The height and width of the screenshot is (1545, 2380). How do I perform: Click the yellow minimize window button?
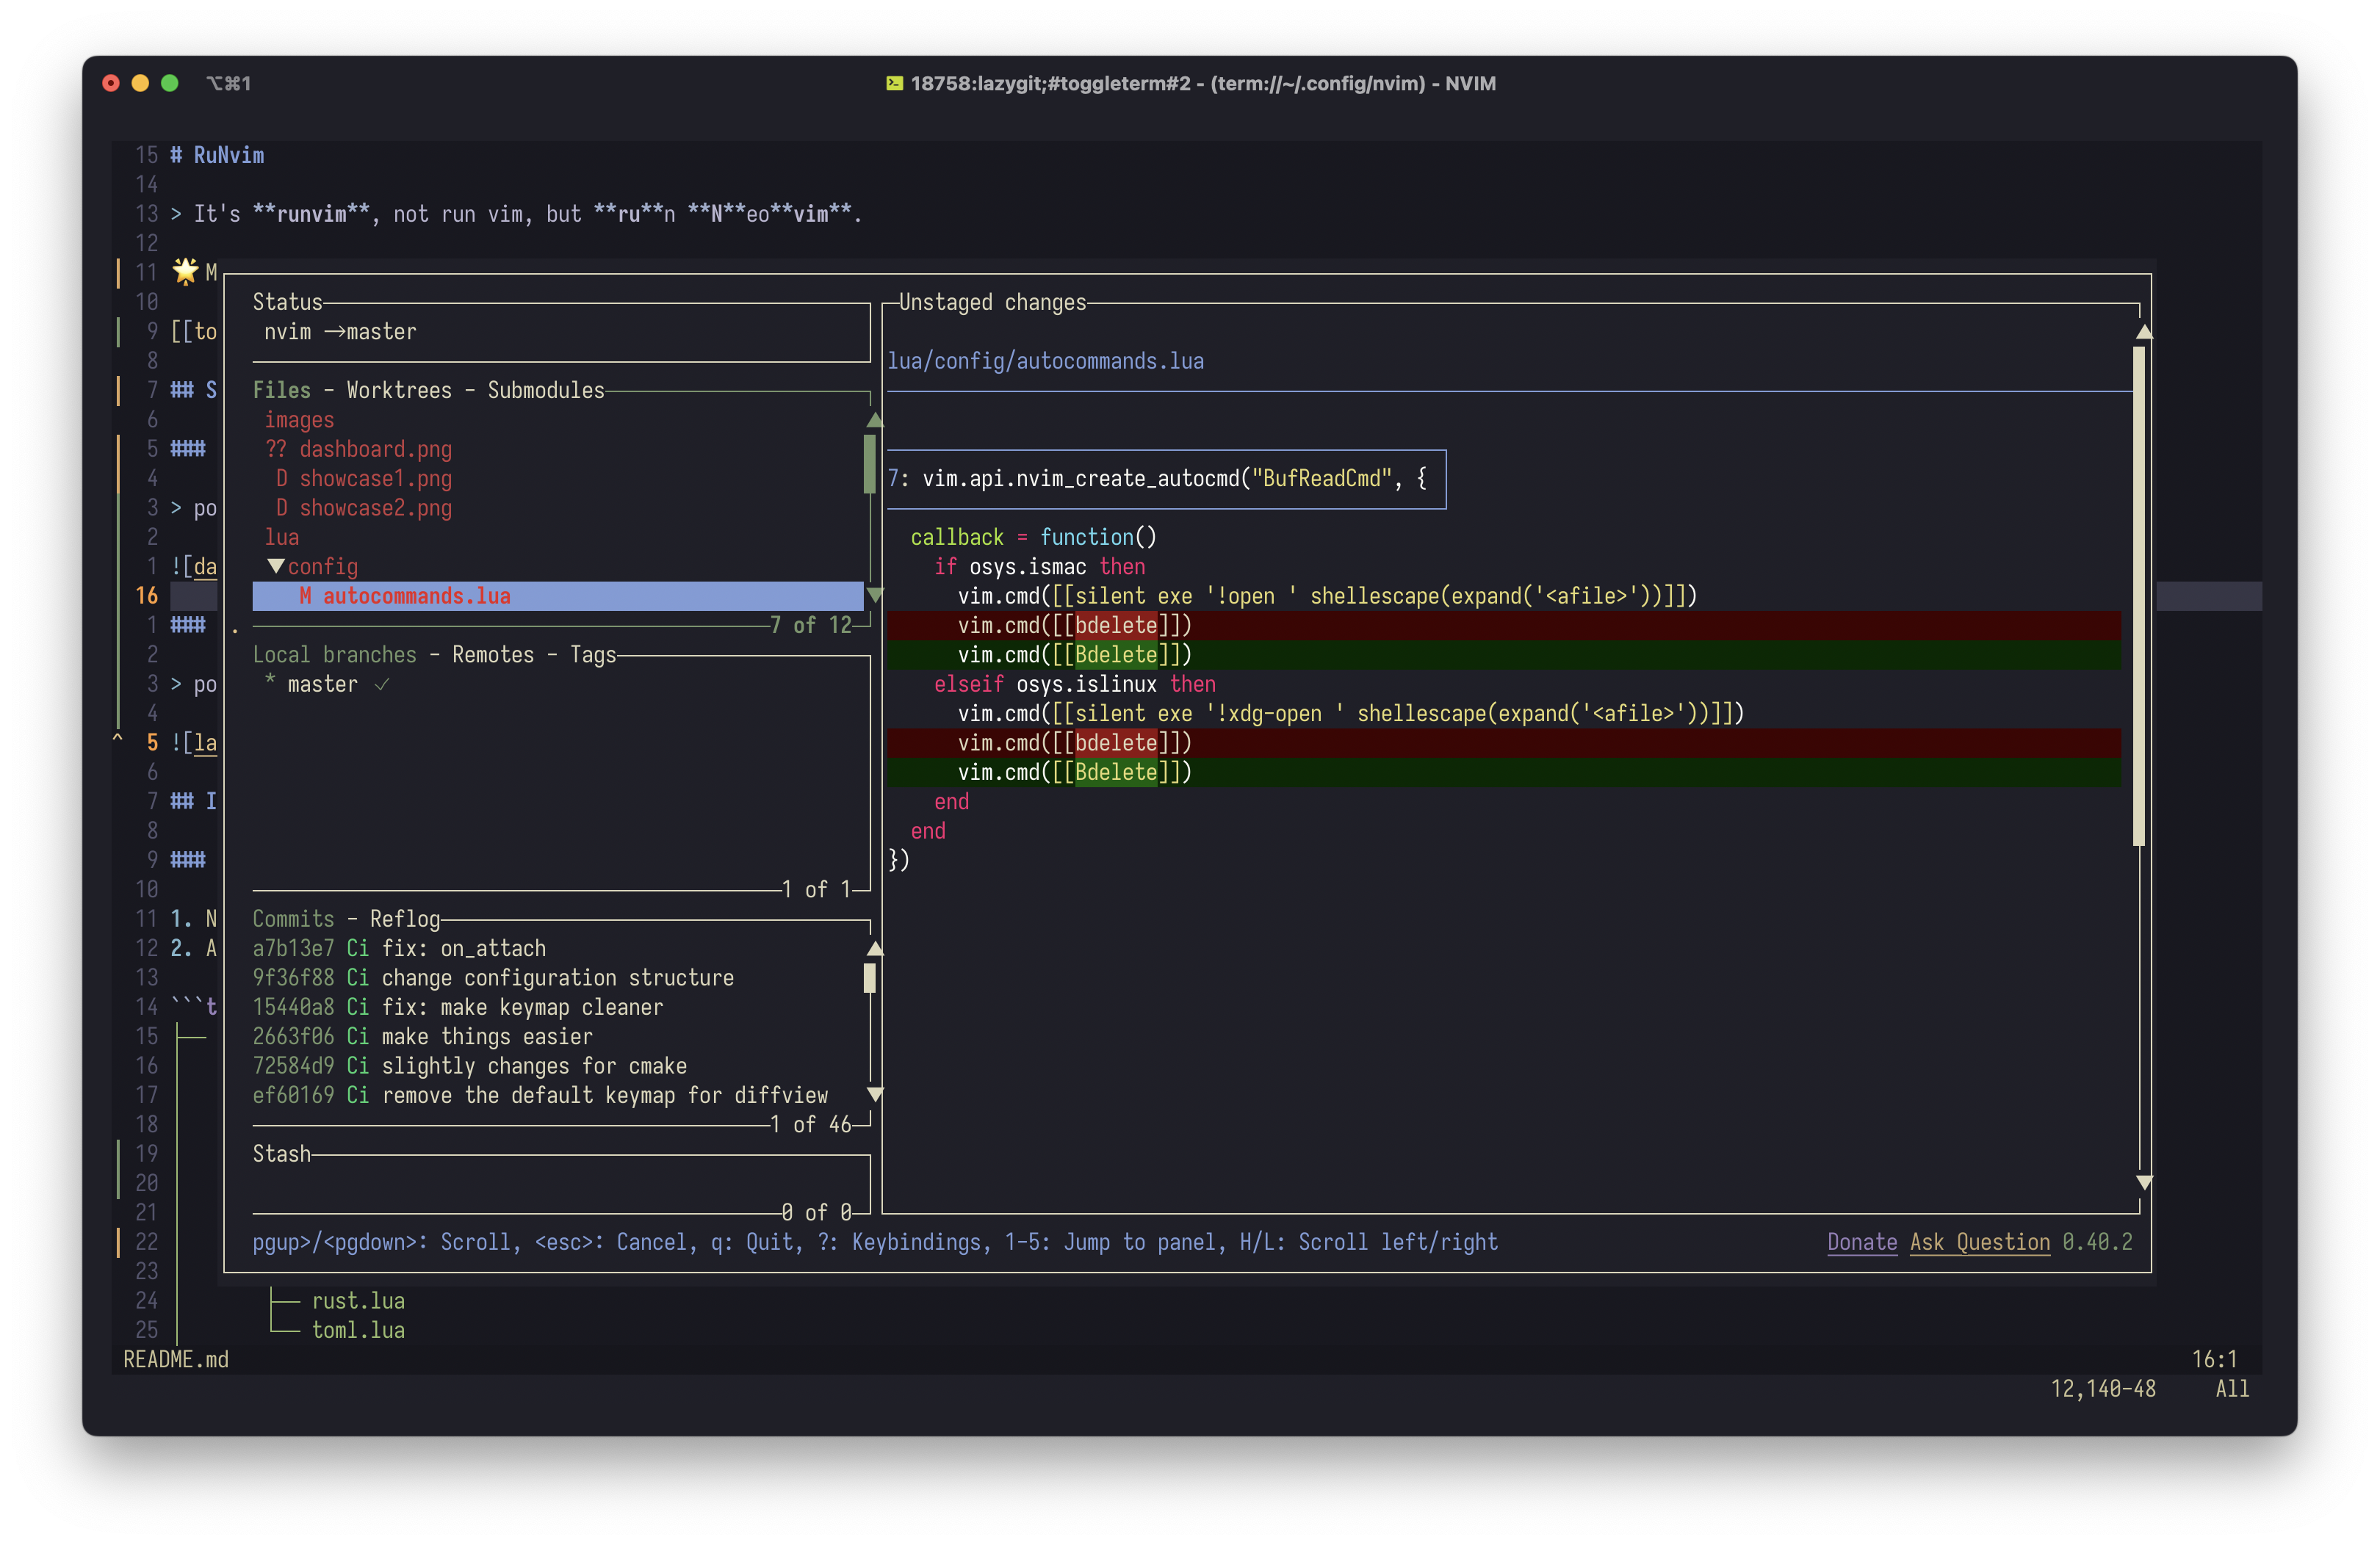coord(140,83)
